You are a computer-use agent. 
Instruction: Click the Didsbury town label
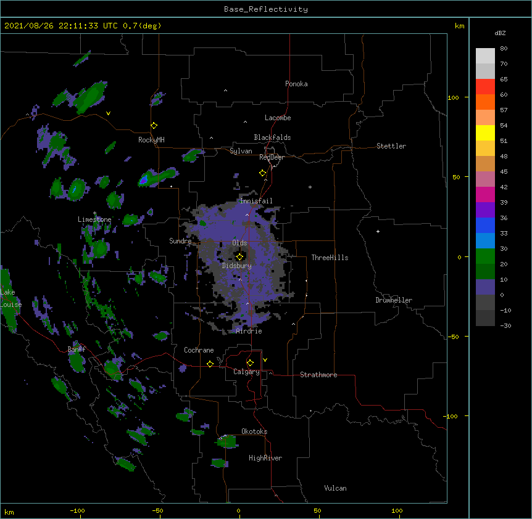click(x=237, y=266)
